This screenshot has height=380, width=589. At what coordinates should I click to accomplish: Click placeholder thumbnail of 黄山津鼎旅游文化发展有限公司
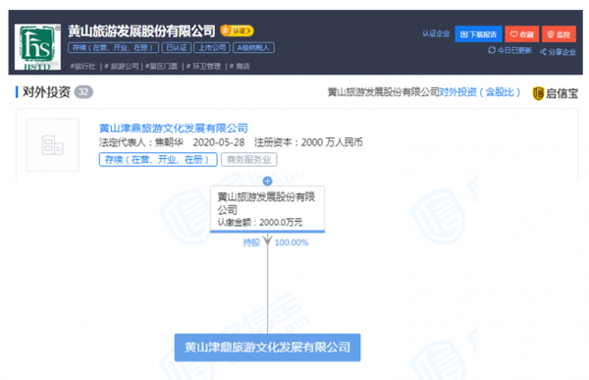(53, 145)
